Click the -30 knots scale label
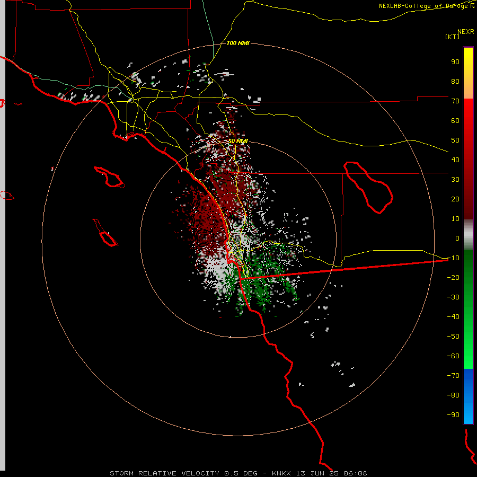The height and width of the screenshot is (477, 477). tap(453, 297)
